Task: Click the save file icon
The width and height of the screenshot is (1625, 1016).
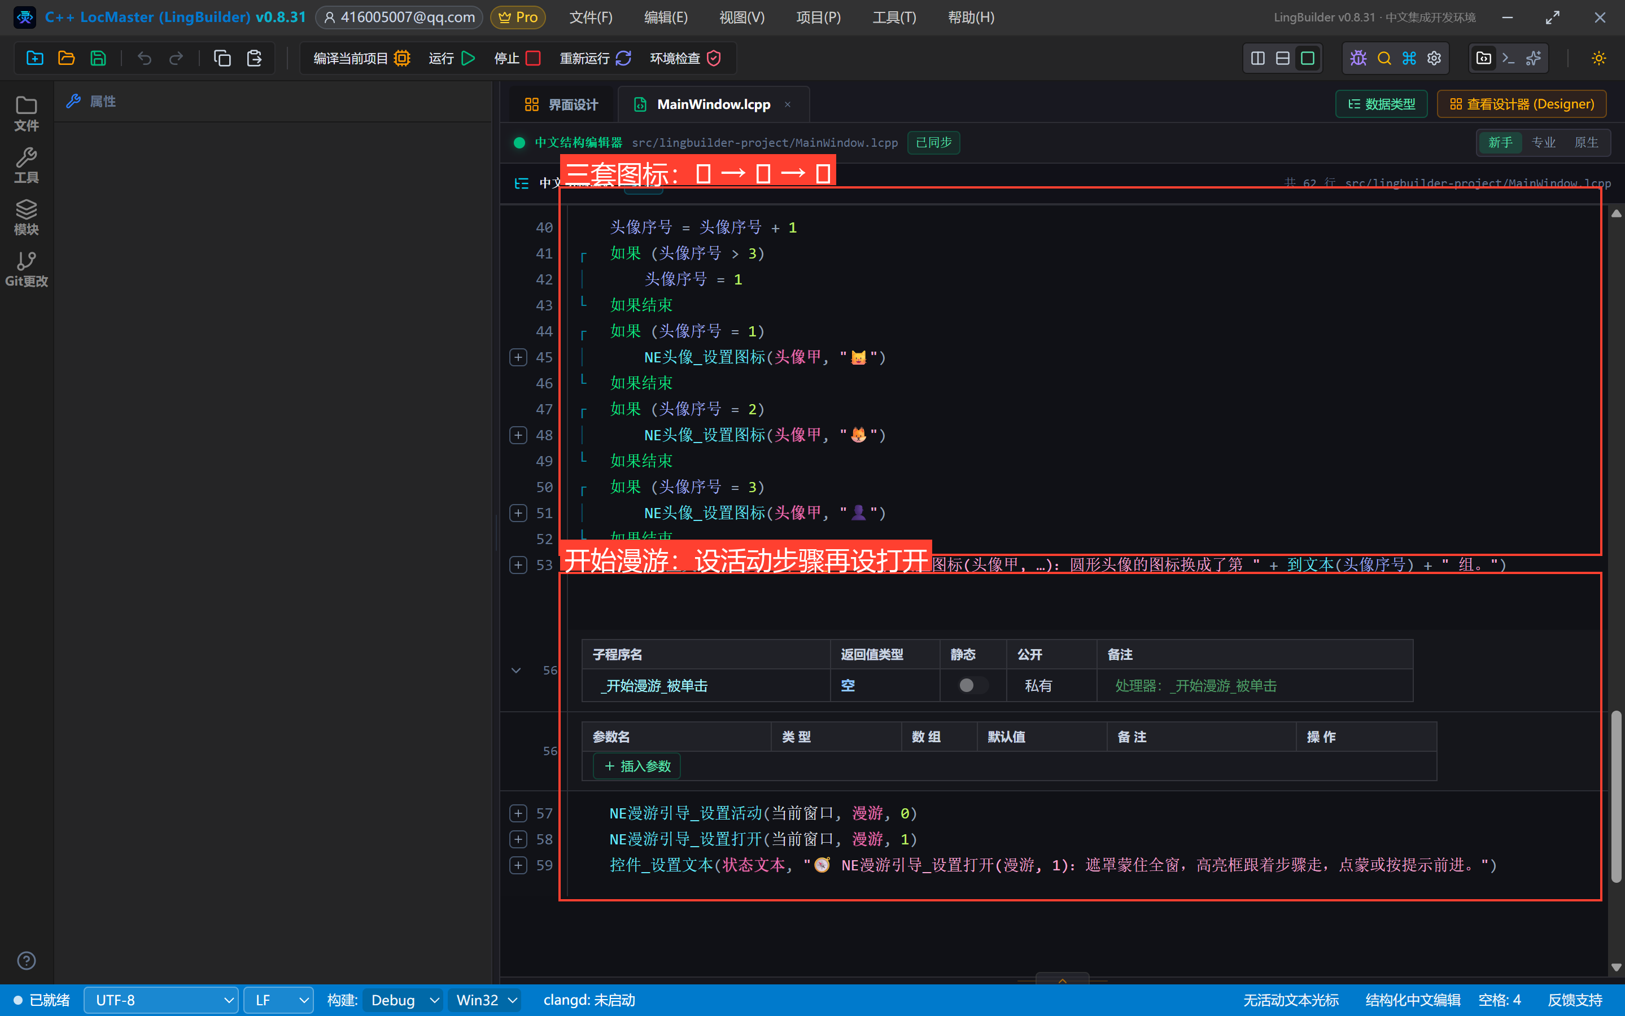Action: (x=98, y=59)
